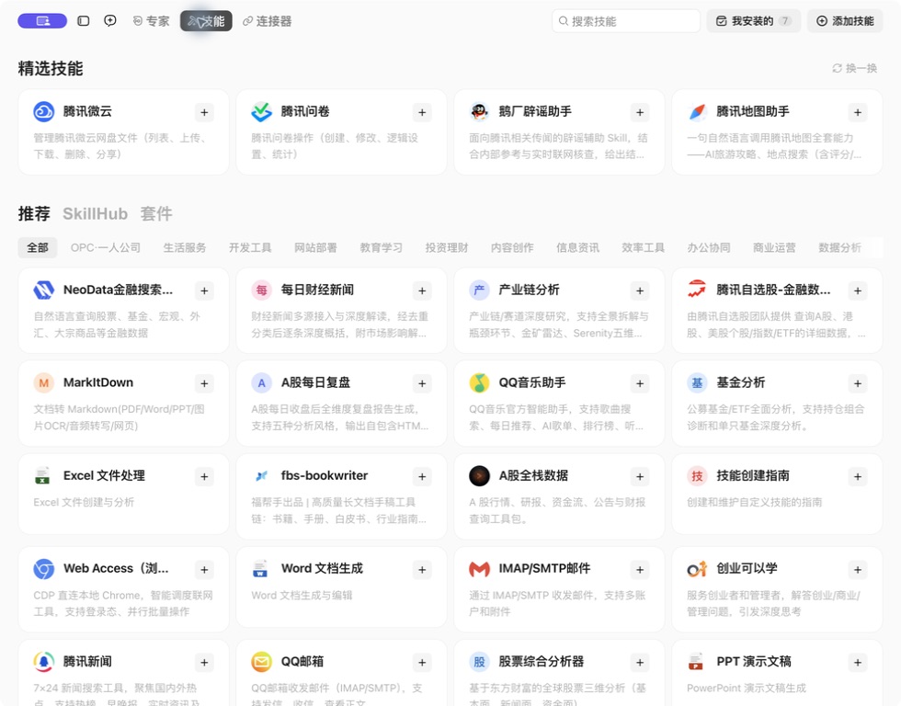The height and width of the screenshot is (706, 901).
Task: Open the 腾讯自选股 chart icon
Action: [697, 290]
